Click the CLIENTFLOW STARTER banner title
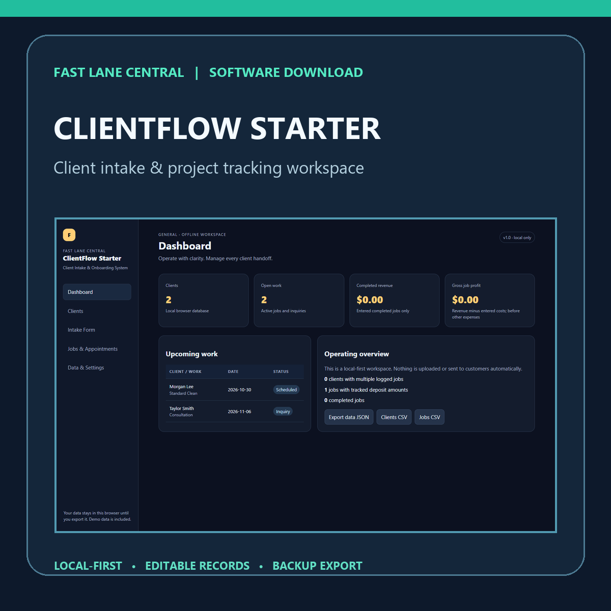 [x=217, y=128]
